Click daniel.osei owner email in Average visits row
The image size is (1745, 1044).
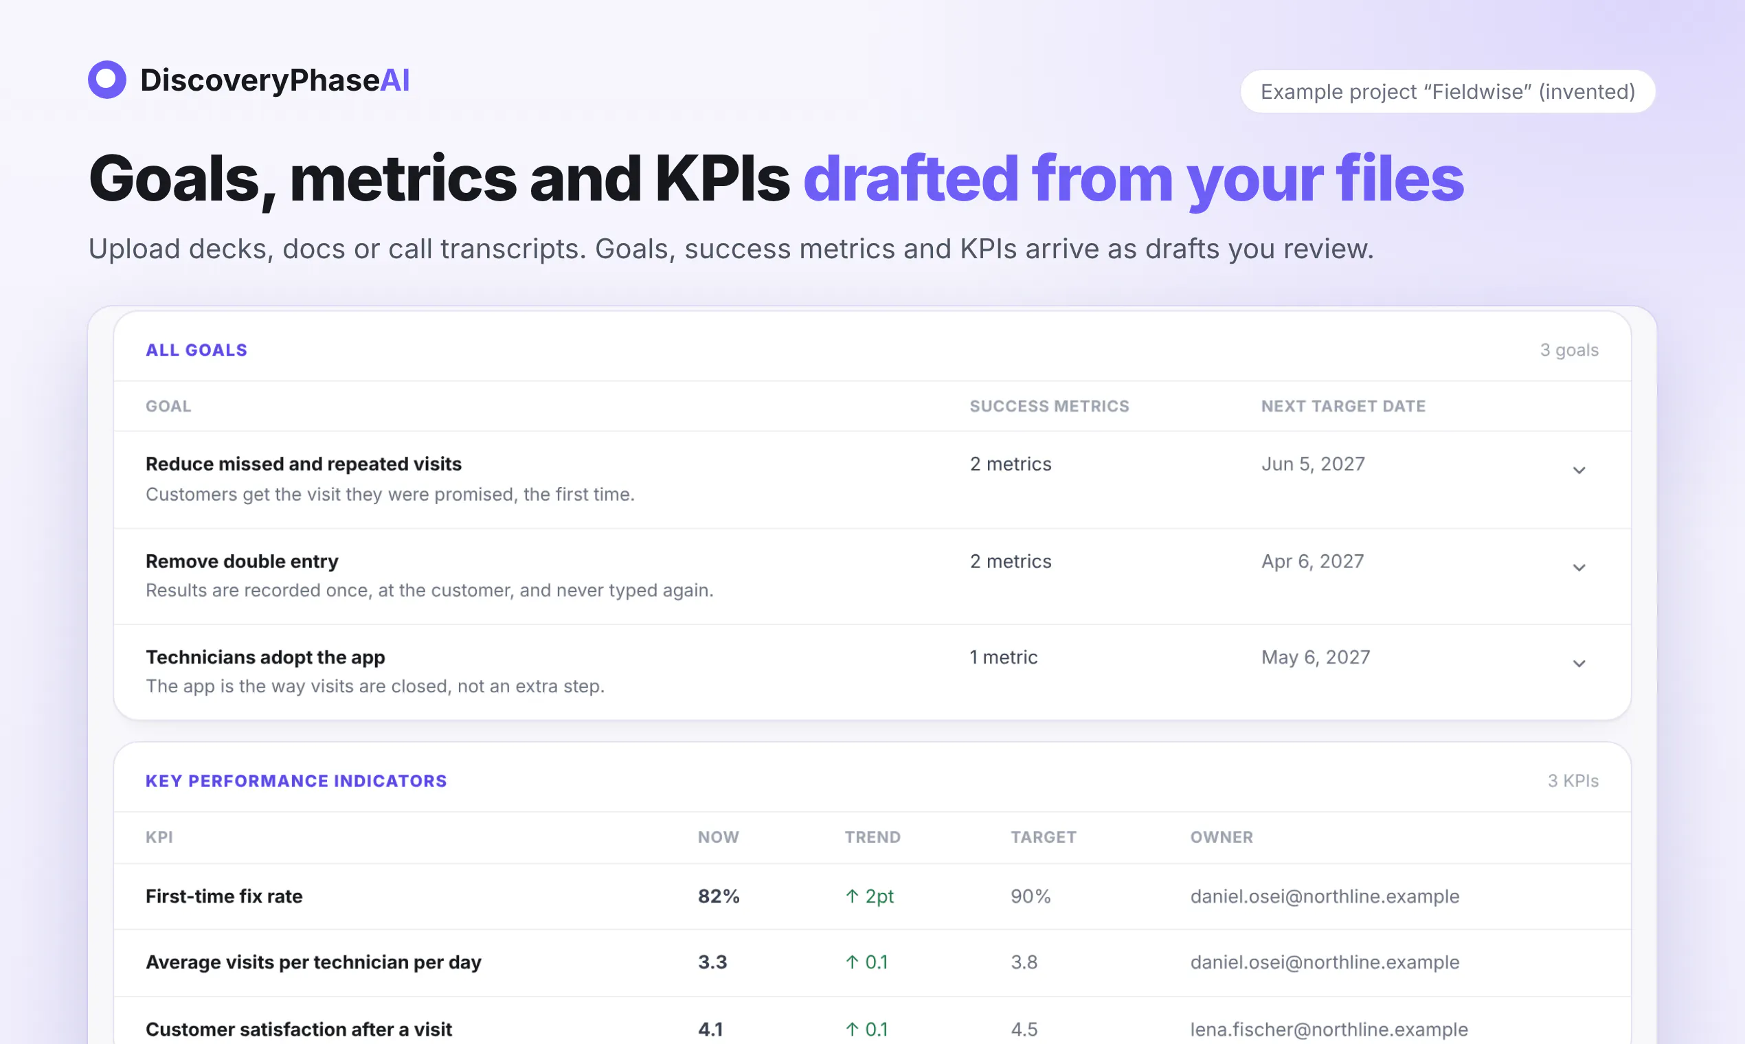(1325, 962)
